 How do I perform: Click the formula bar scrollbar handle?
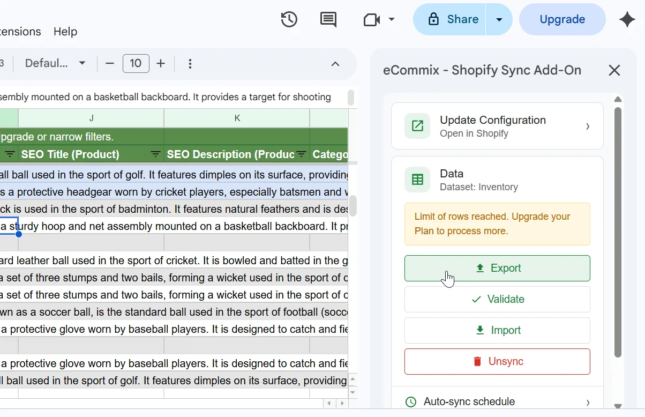point(351,97)
